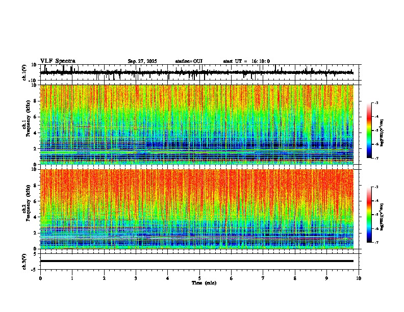Click the "2" tick on the time axis
This screenshot has height=312, width=404.
(x=104, y=278)
